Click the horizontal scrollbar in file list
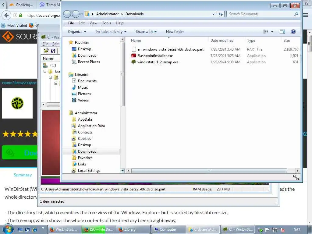The height and width of the screenshot is (234, 312). click(x=209, y=171)
